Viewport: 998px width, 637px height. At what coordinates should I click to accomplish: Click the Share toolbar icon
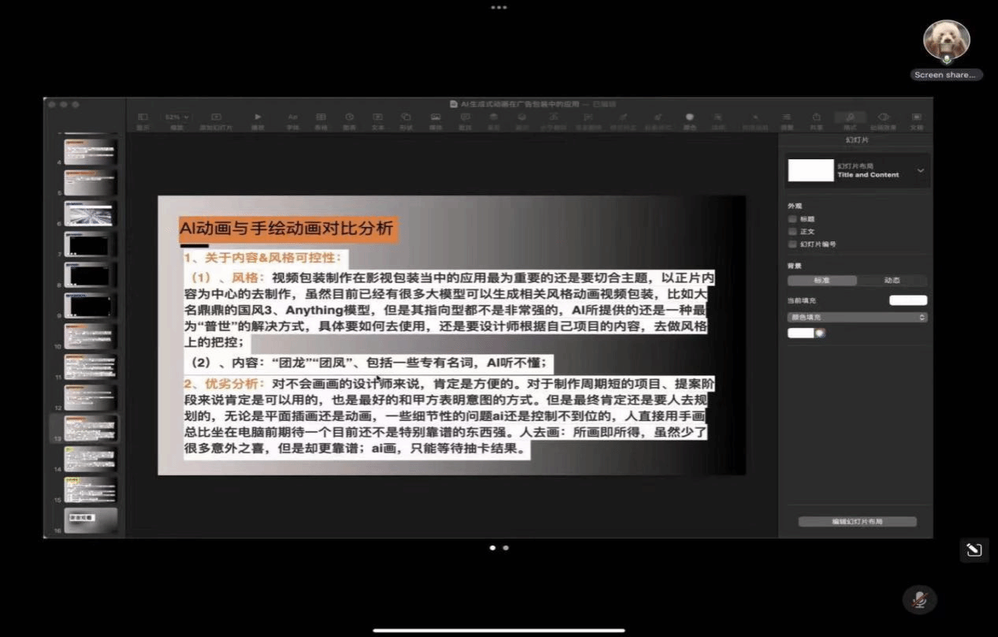[816, 118]
